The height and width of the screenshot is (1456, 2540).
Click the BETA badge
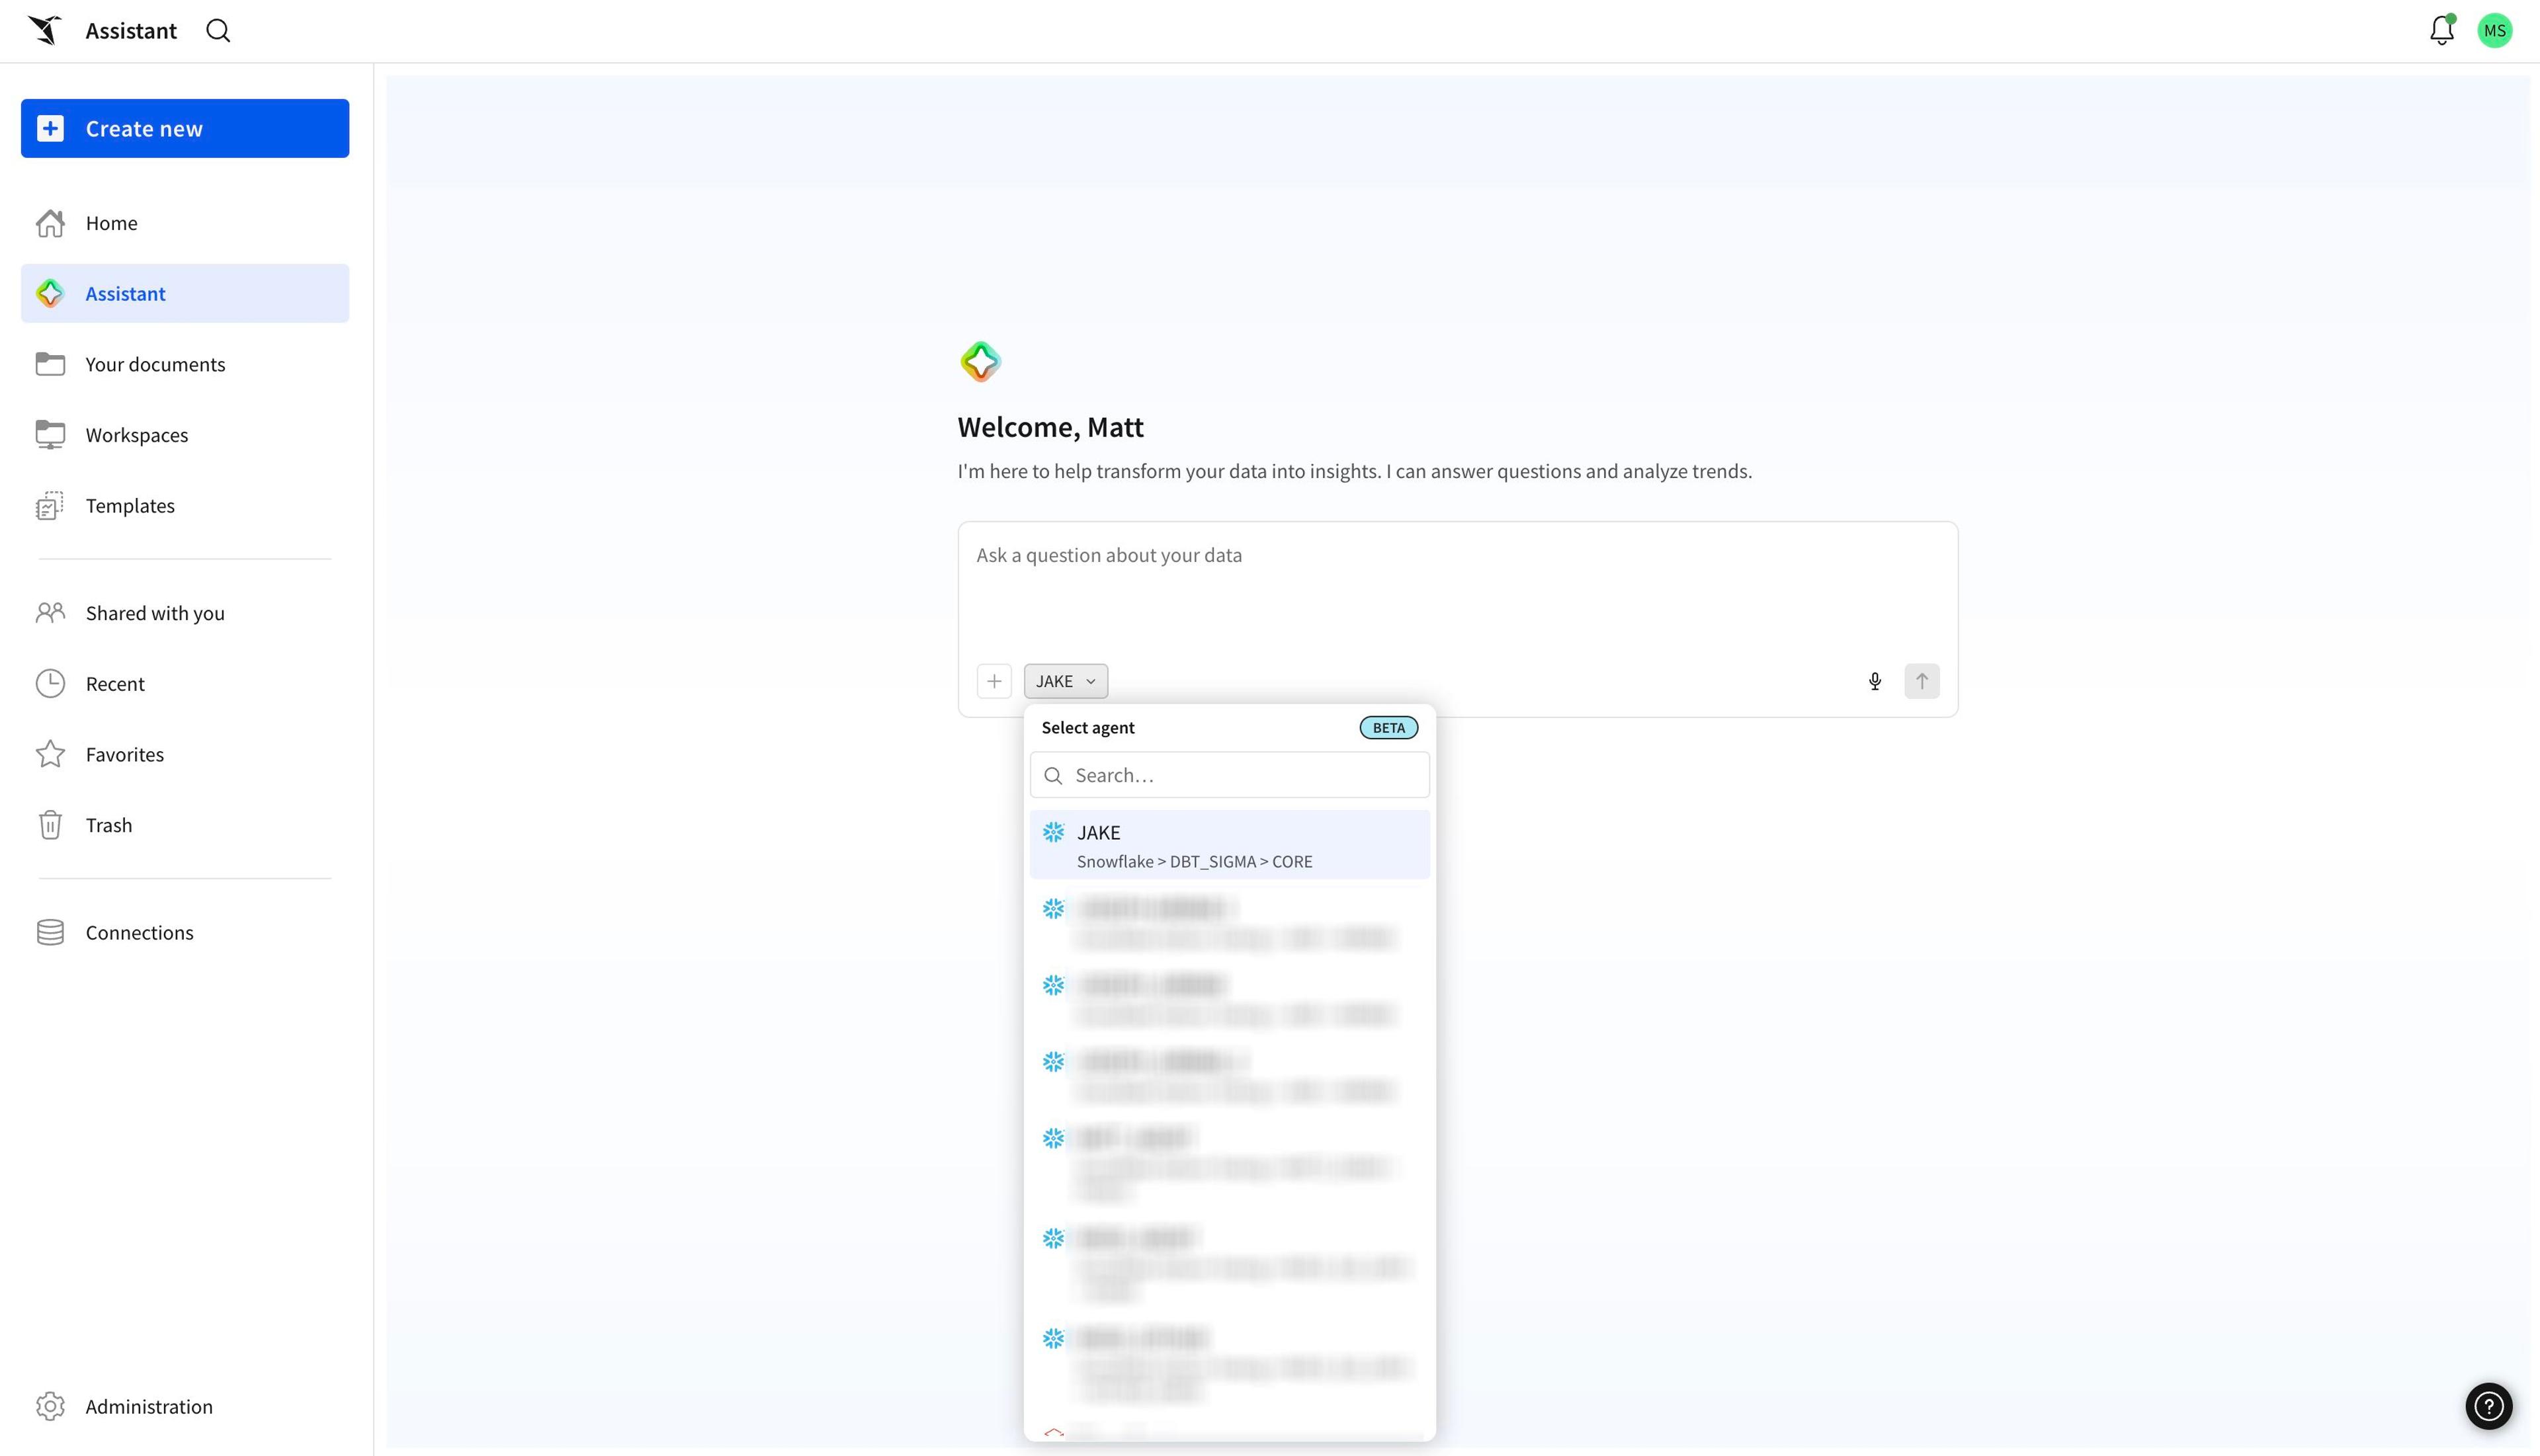[x=1388, y=727]
